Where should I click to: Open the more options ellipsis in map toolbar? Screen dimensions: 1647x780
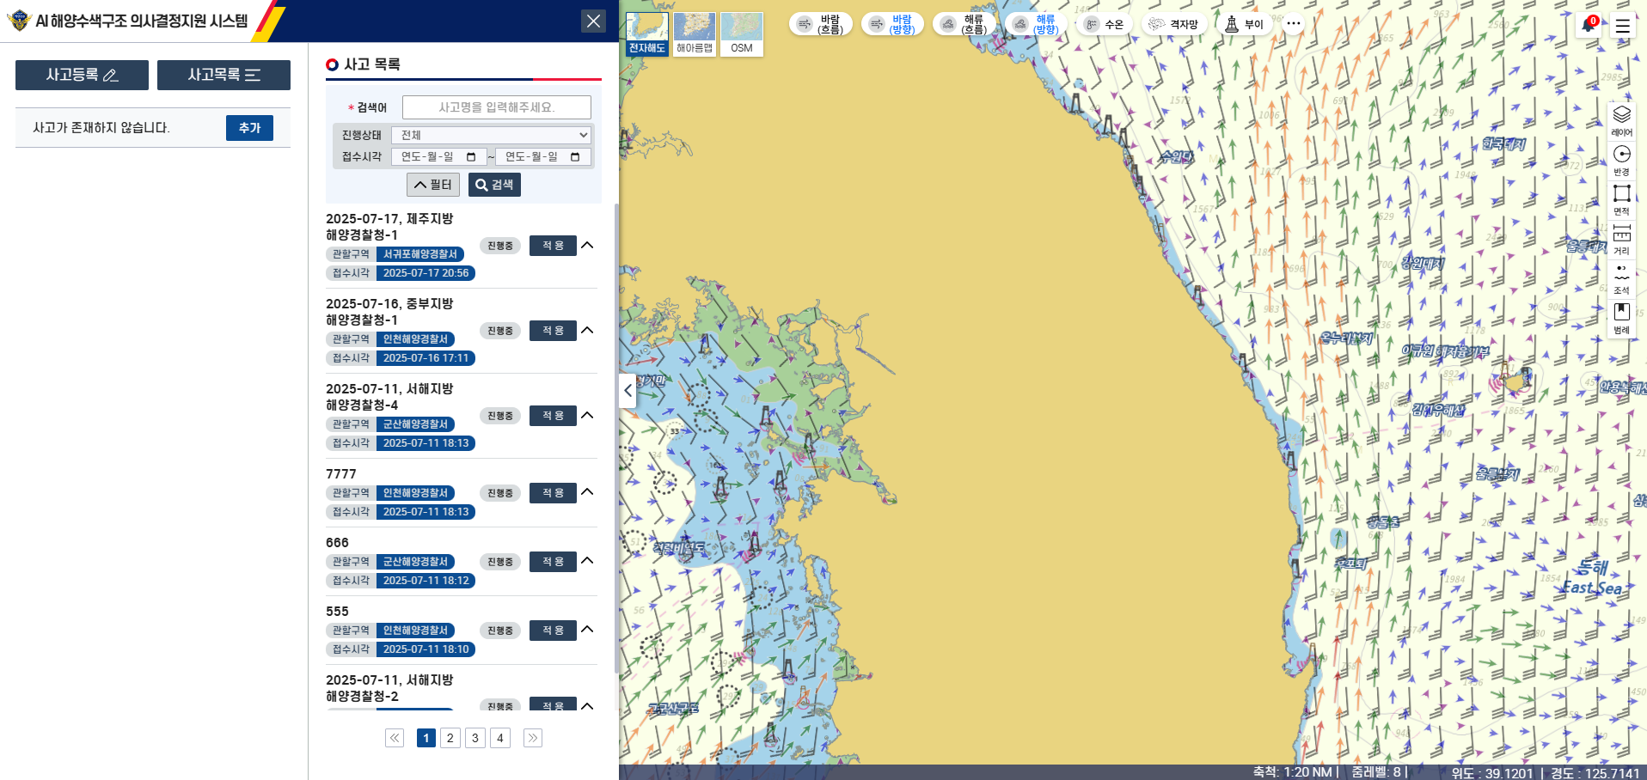click(1293, 23)
